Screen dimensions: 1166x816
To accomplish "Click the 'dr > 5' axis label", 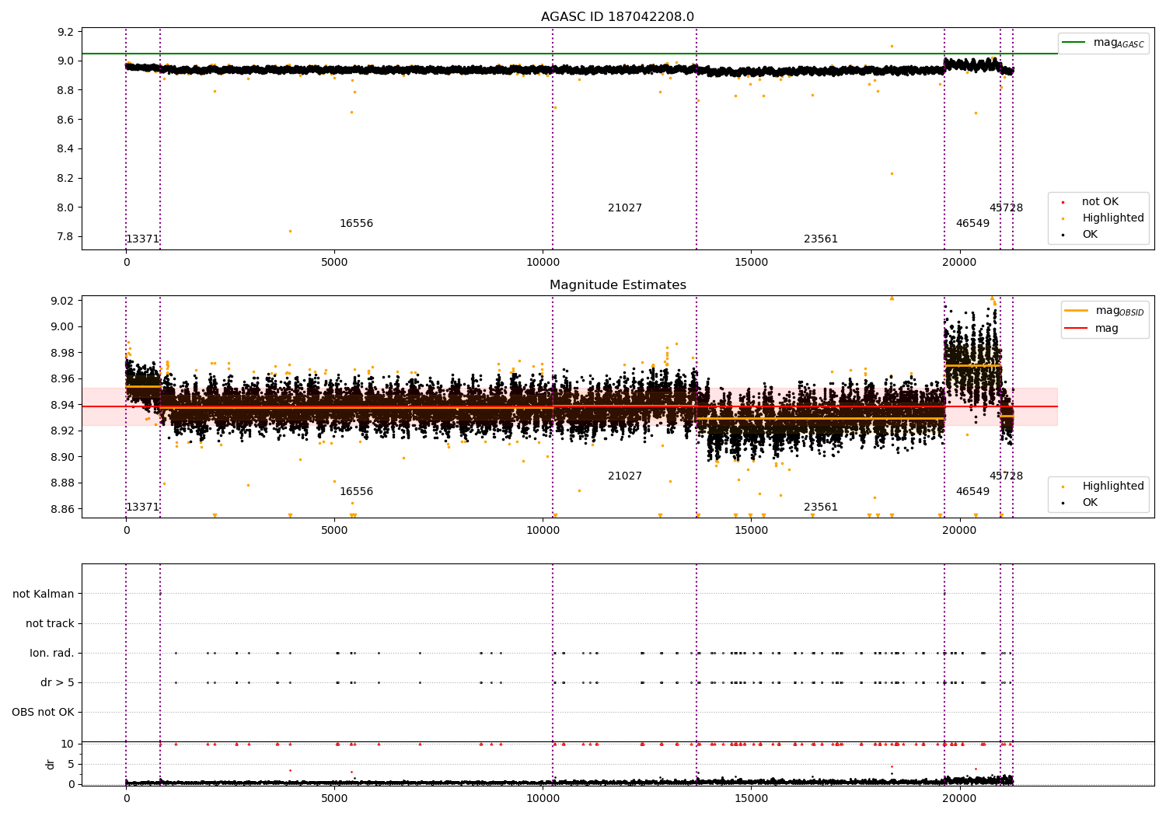I will [58, 682].
